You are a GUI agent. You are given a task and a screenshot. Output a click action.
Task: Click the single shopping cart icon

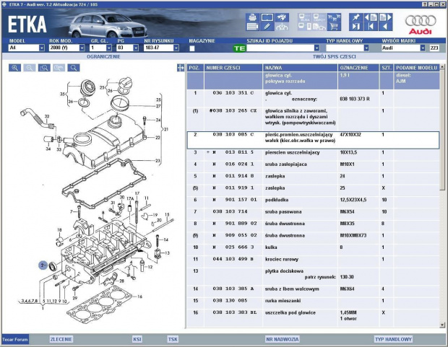click(334, 27)
